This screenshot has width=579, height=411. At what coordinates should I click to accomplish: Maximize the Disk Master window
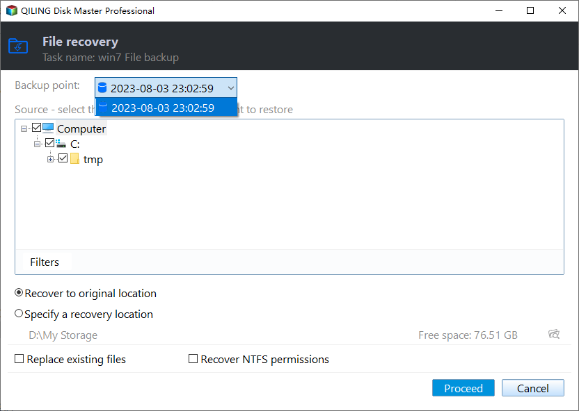click(x=530, y=10)
